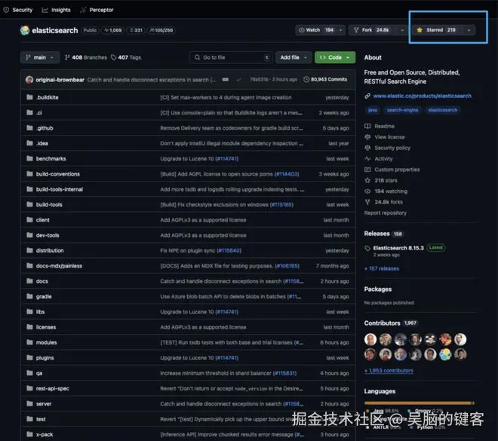The width and height of the screenshot is (498, 441).
Task: Click the benchmarks folder icon
Action: pos(29,158)
